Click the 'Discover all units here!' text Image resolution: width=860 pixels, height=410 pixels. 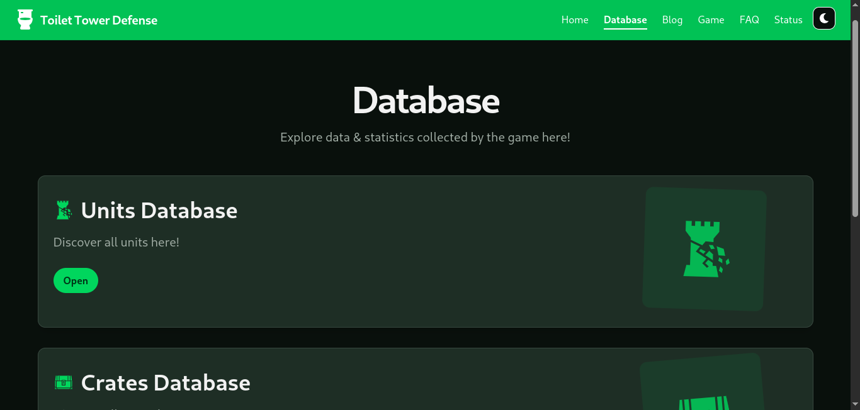pos(116,242)
